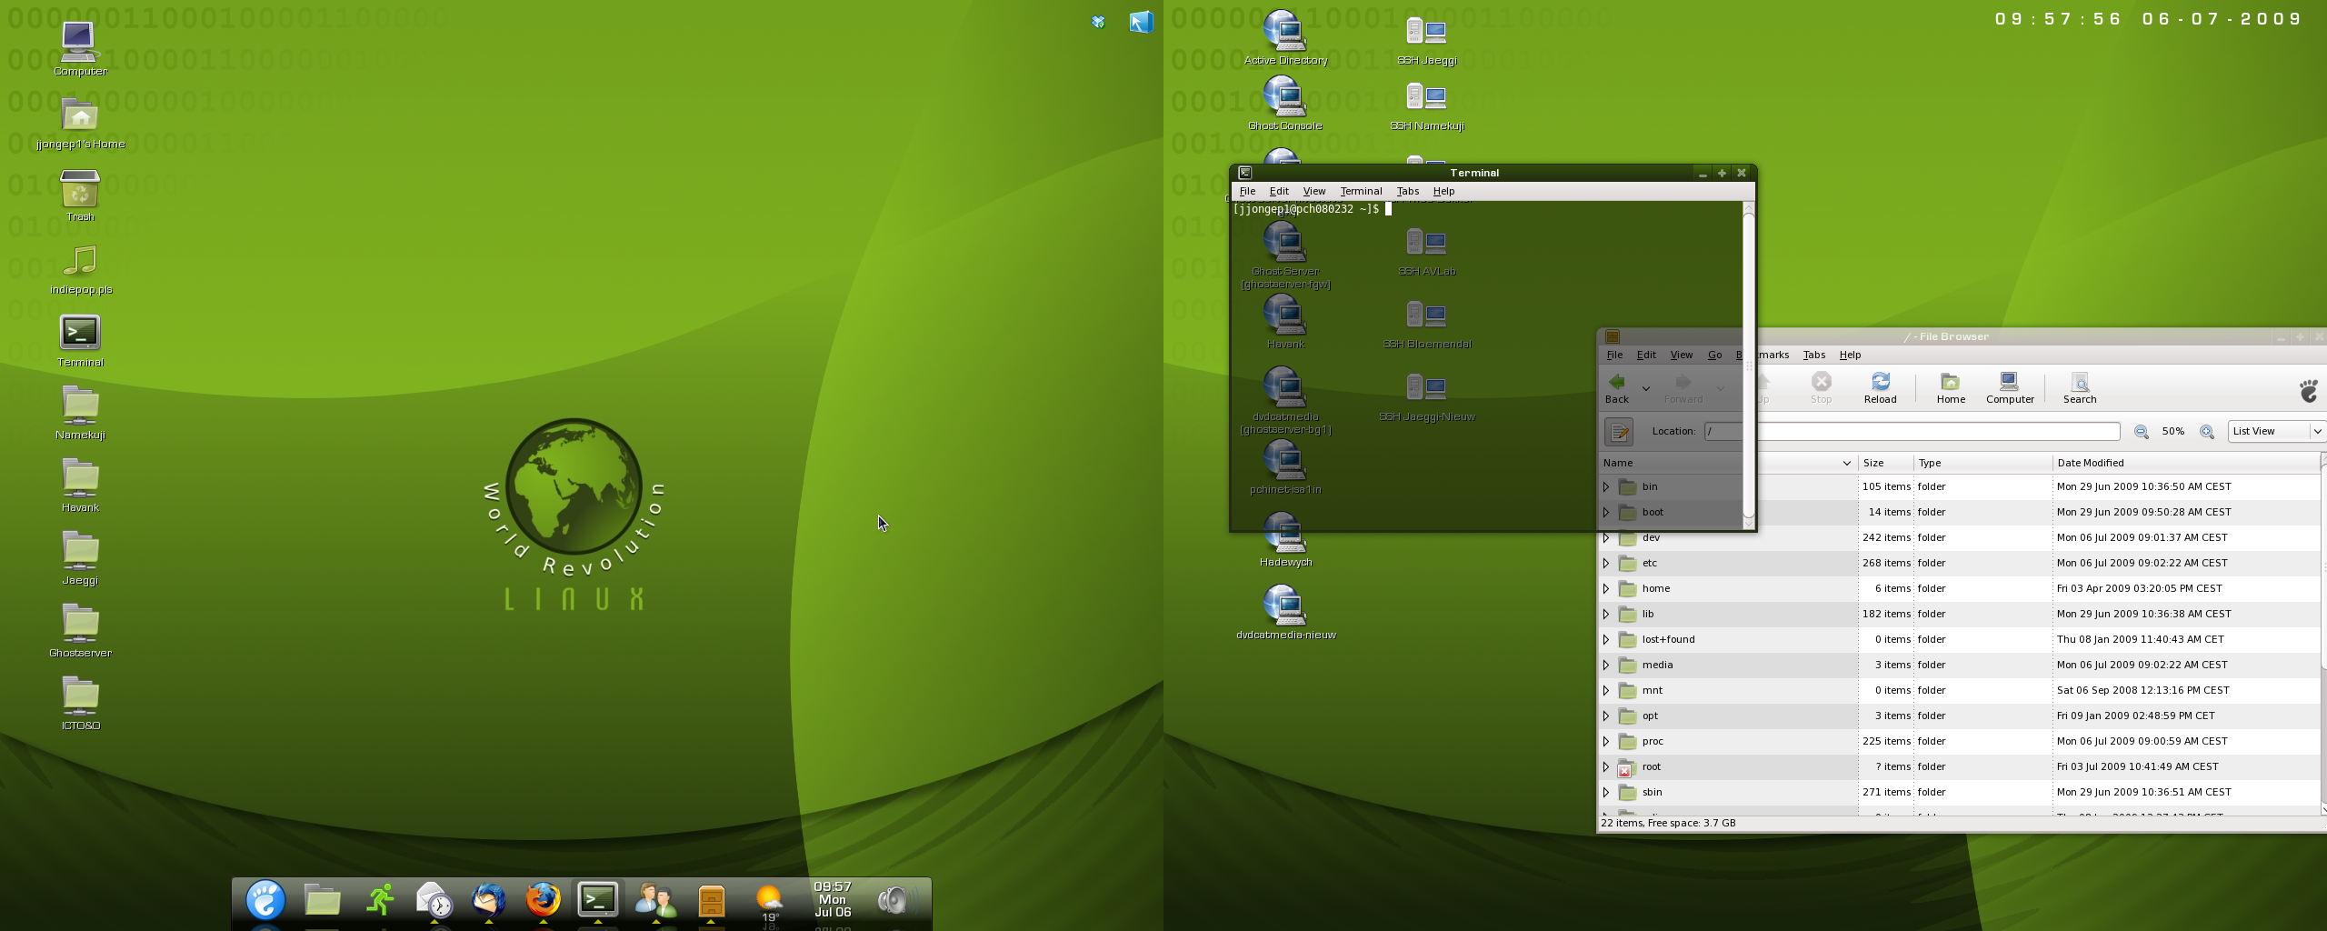Click the Date Modified column header
This screenshot has width=2327, height=931.
[x=2091, y=463]
